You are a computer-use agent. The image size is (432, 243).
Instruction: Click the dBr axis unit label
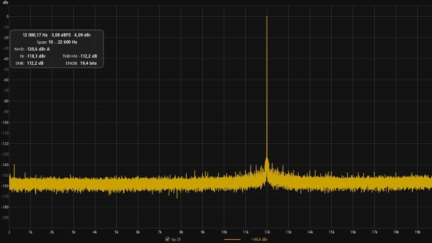[x=5, y=3]
